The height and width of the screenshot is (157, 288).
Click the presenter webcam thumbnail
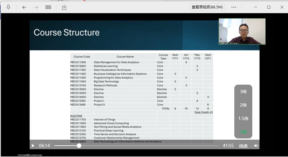pyautogui.click(x=242, y=31)
